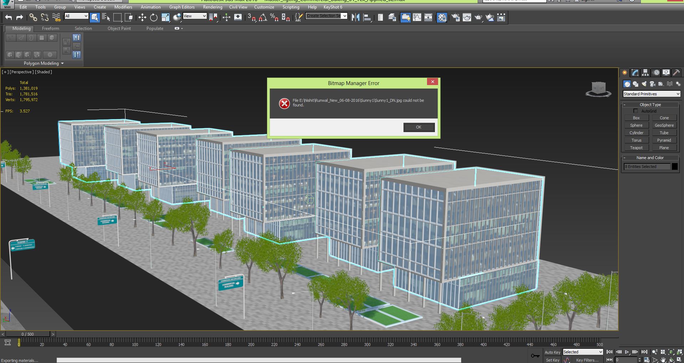The image size is (684, 363).
Task: Toggle Auto Key animation mode
Action: pyautogui.click(x=552, y=352)
